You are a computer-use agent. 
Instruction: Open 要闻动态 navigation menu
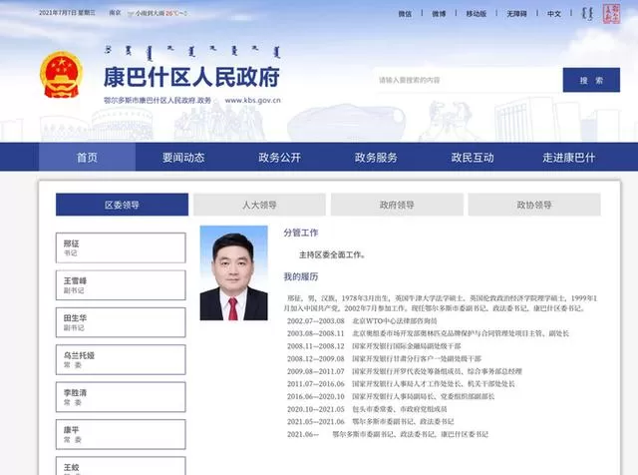(x=183, y=158)
